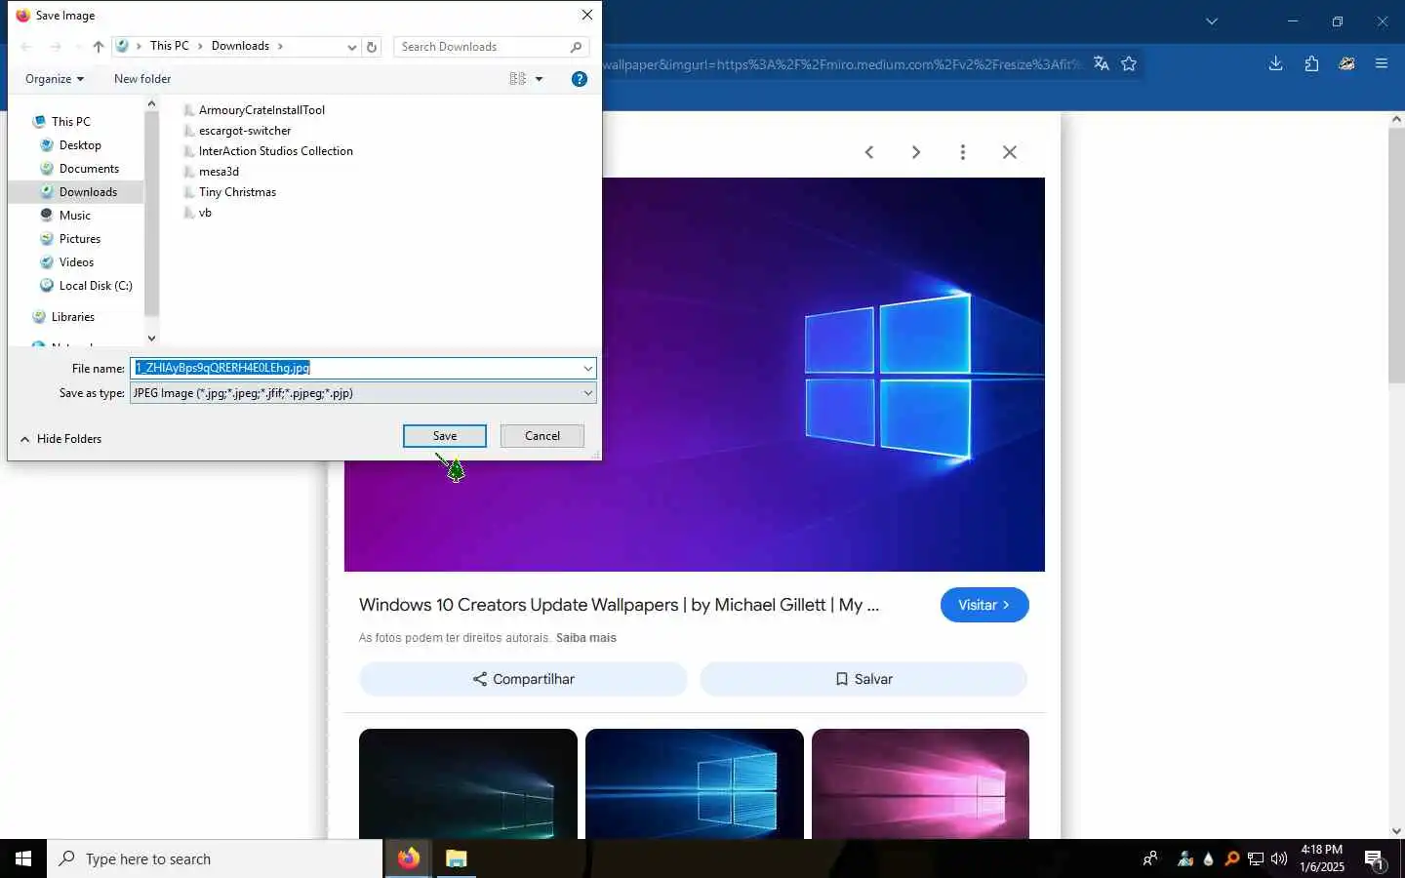This screenshot has width=1405, height=878.
Task: Select the vb folder
Action: click(205, 213)
